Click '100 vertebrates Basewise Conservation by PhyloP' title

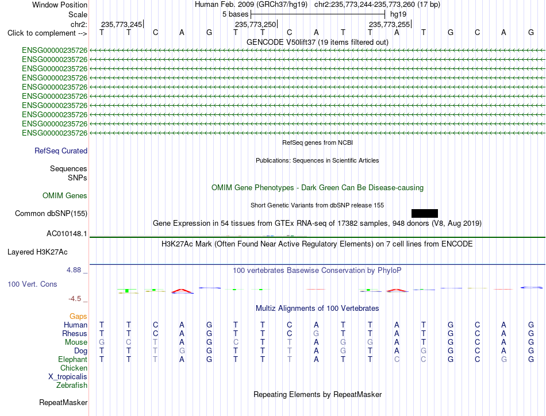(x=317, y=270)
